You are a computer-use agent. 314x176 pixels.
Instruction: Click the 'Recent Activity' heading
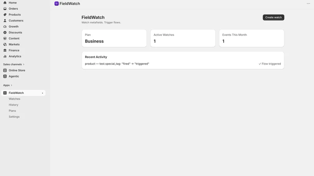tap(96, 57)
